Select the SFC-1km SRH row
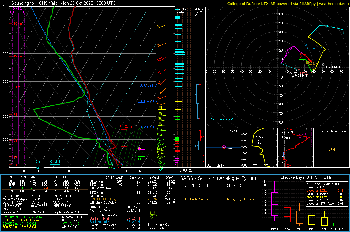Viewport: 350px width, 232px height. click(132, 181)
